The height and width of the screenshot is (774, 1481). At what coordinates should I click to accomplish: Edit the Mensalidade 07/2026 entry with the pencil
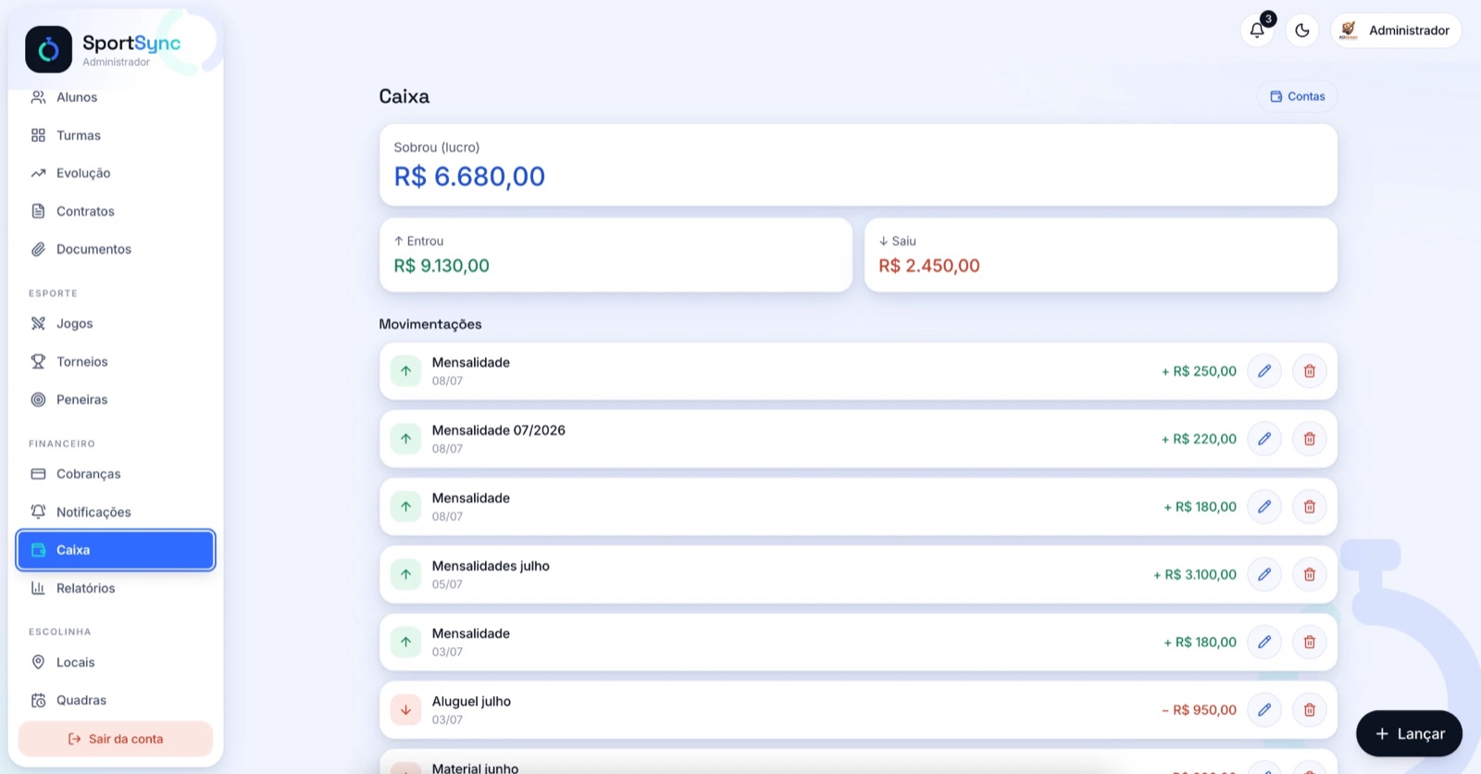pyautogui.click(x=1264, y=439)
